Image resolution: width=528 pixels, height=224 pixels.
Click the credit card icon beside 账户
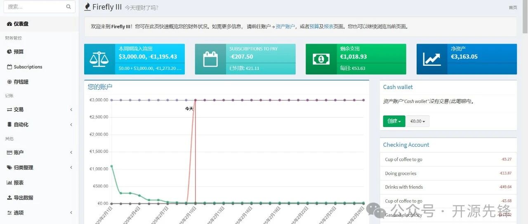click(9, 152)
